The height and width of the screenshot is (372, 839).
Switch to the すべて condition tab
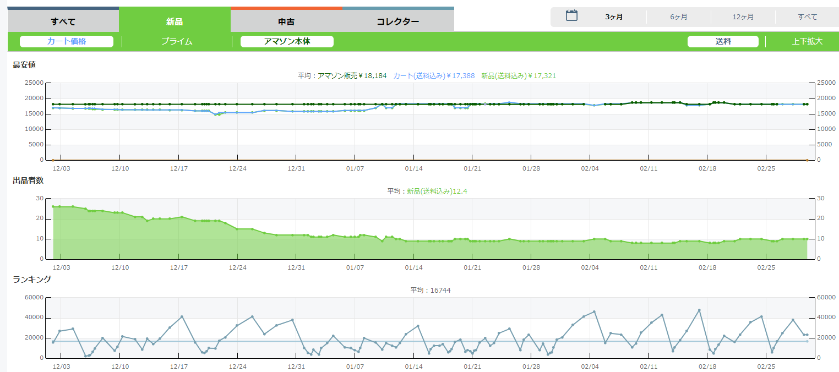point(63,22)
